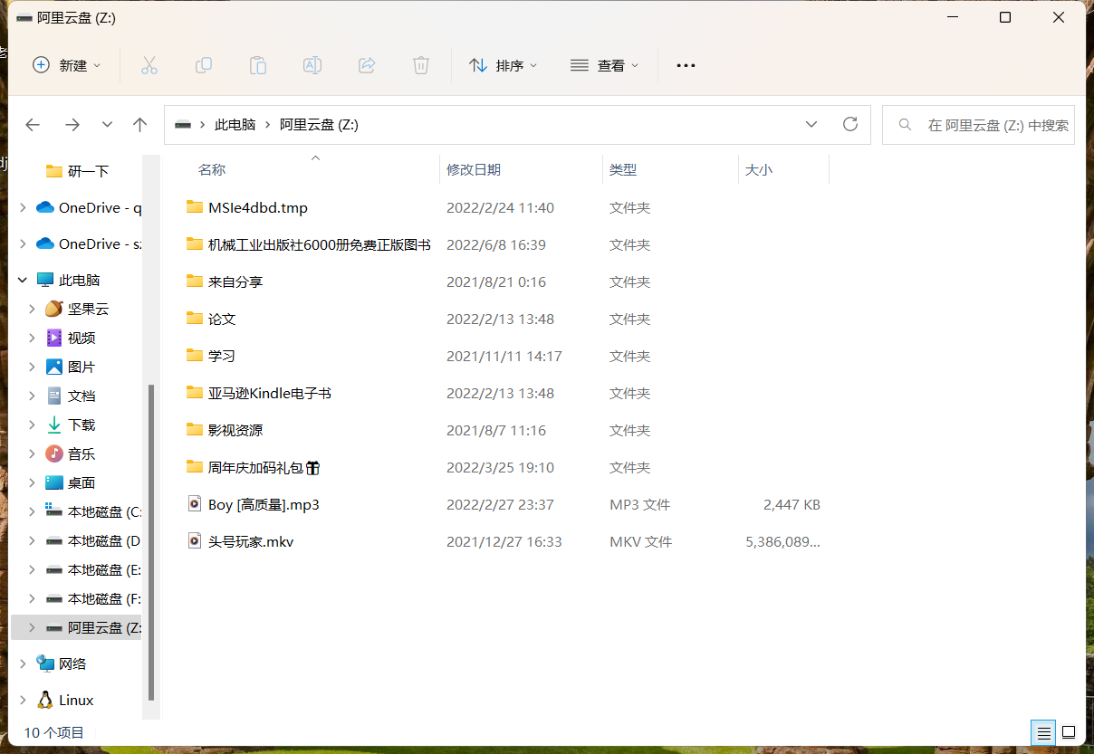Click the 坚果云 nut icon in sidebar
1094x754 pixels.
pyautogui.click(x=54, y=309)
